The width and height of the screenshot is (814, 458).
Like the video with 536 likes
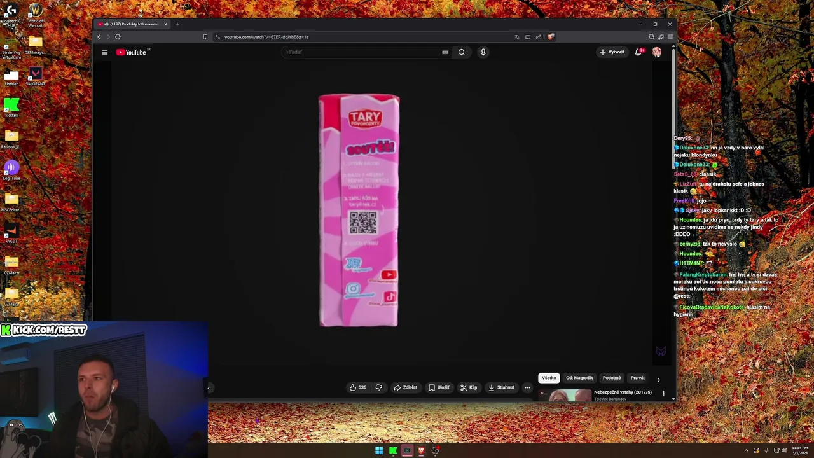(358, 387)
